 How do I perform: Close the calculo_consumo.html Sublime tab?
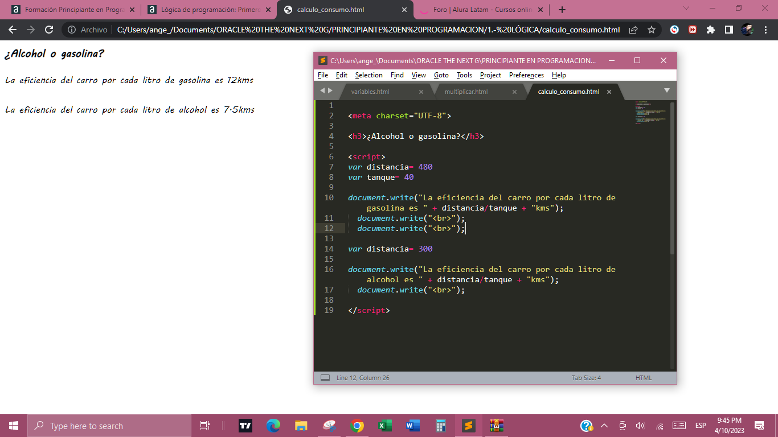point(609,92)
